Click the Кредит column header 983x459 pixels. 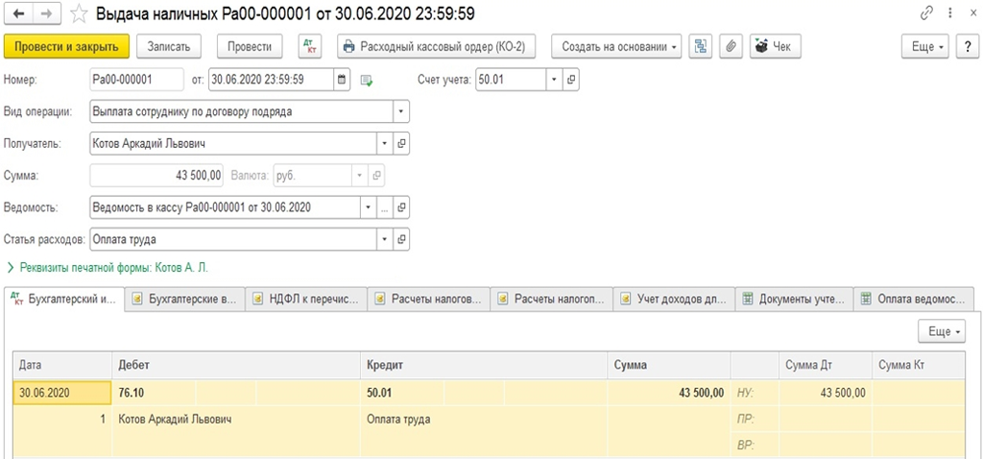[484, 365]
